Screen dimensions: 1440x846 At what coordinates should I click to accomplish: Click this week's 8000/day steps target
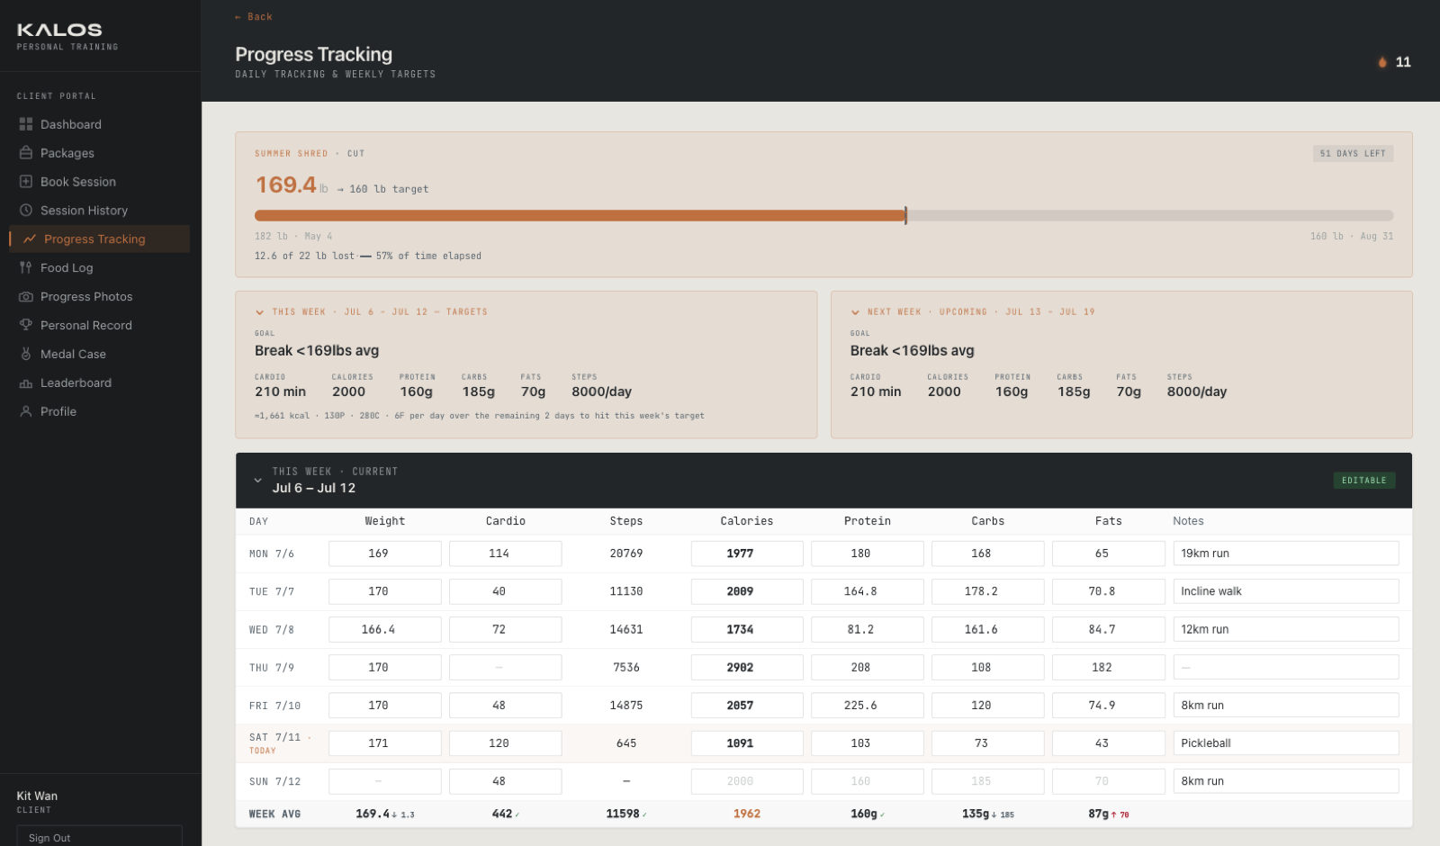point(601,391)
